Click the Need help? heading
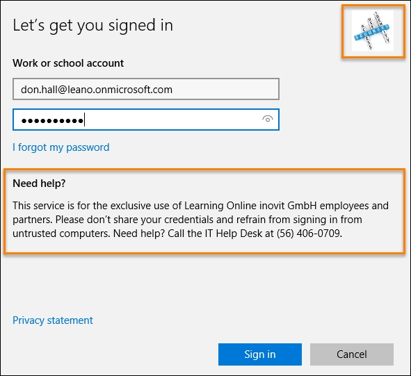 pyautogui.click(x=39, y=183)
